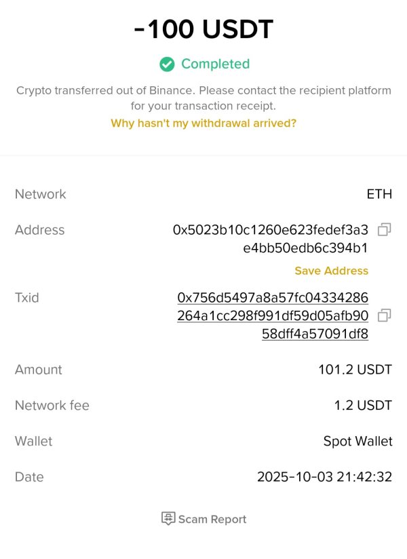Click the Address row label
The image size is (407, 559).
click(39, 230)
